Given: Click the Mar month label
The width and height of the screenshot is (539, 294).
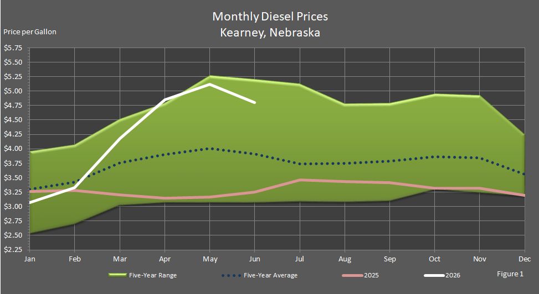Looking at the screenshot, I should tap(120, 259).
